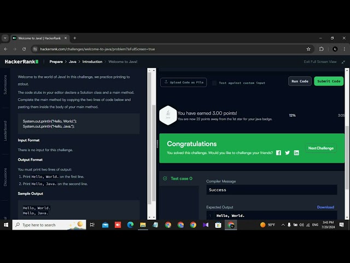This screenshot has width=350, height=263.
Task: View site information icon in address bar
Action: [x=35, y=49]
